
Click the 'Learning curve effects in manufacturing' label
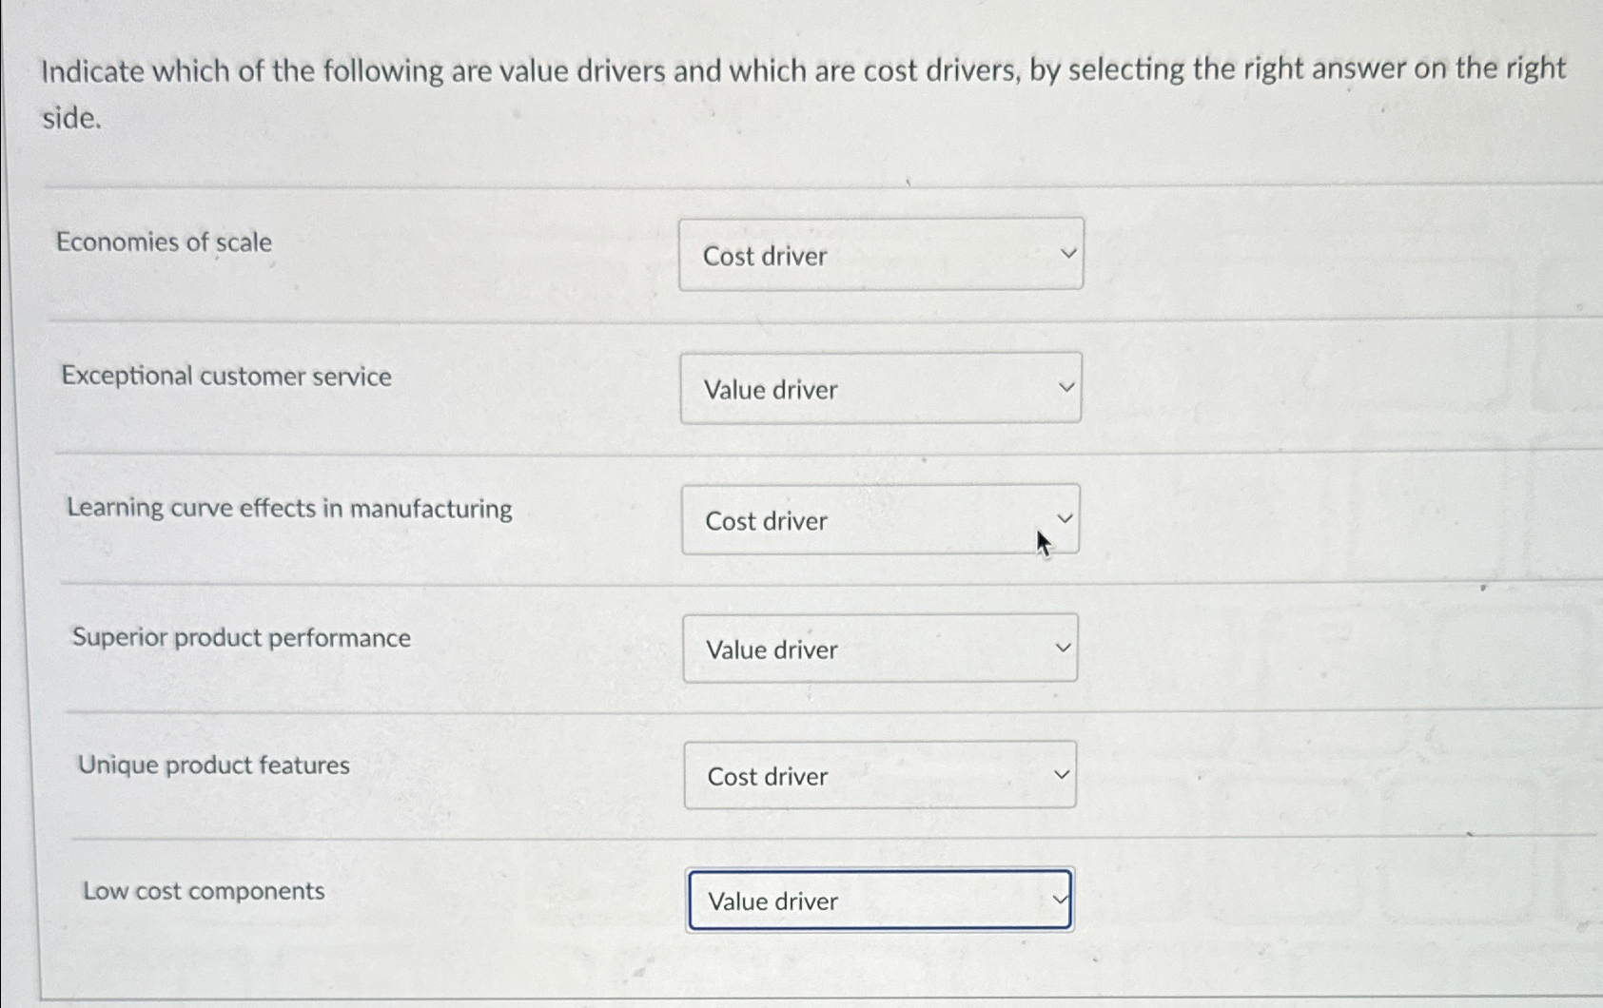(290, 509)
